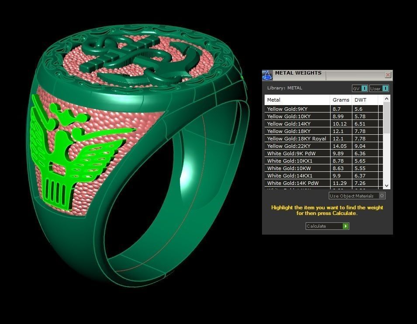
Task: Select the Yellow Gold:18KY row
Action: (x=324, y=131)
